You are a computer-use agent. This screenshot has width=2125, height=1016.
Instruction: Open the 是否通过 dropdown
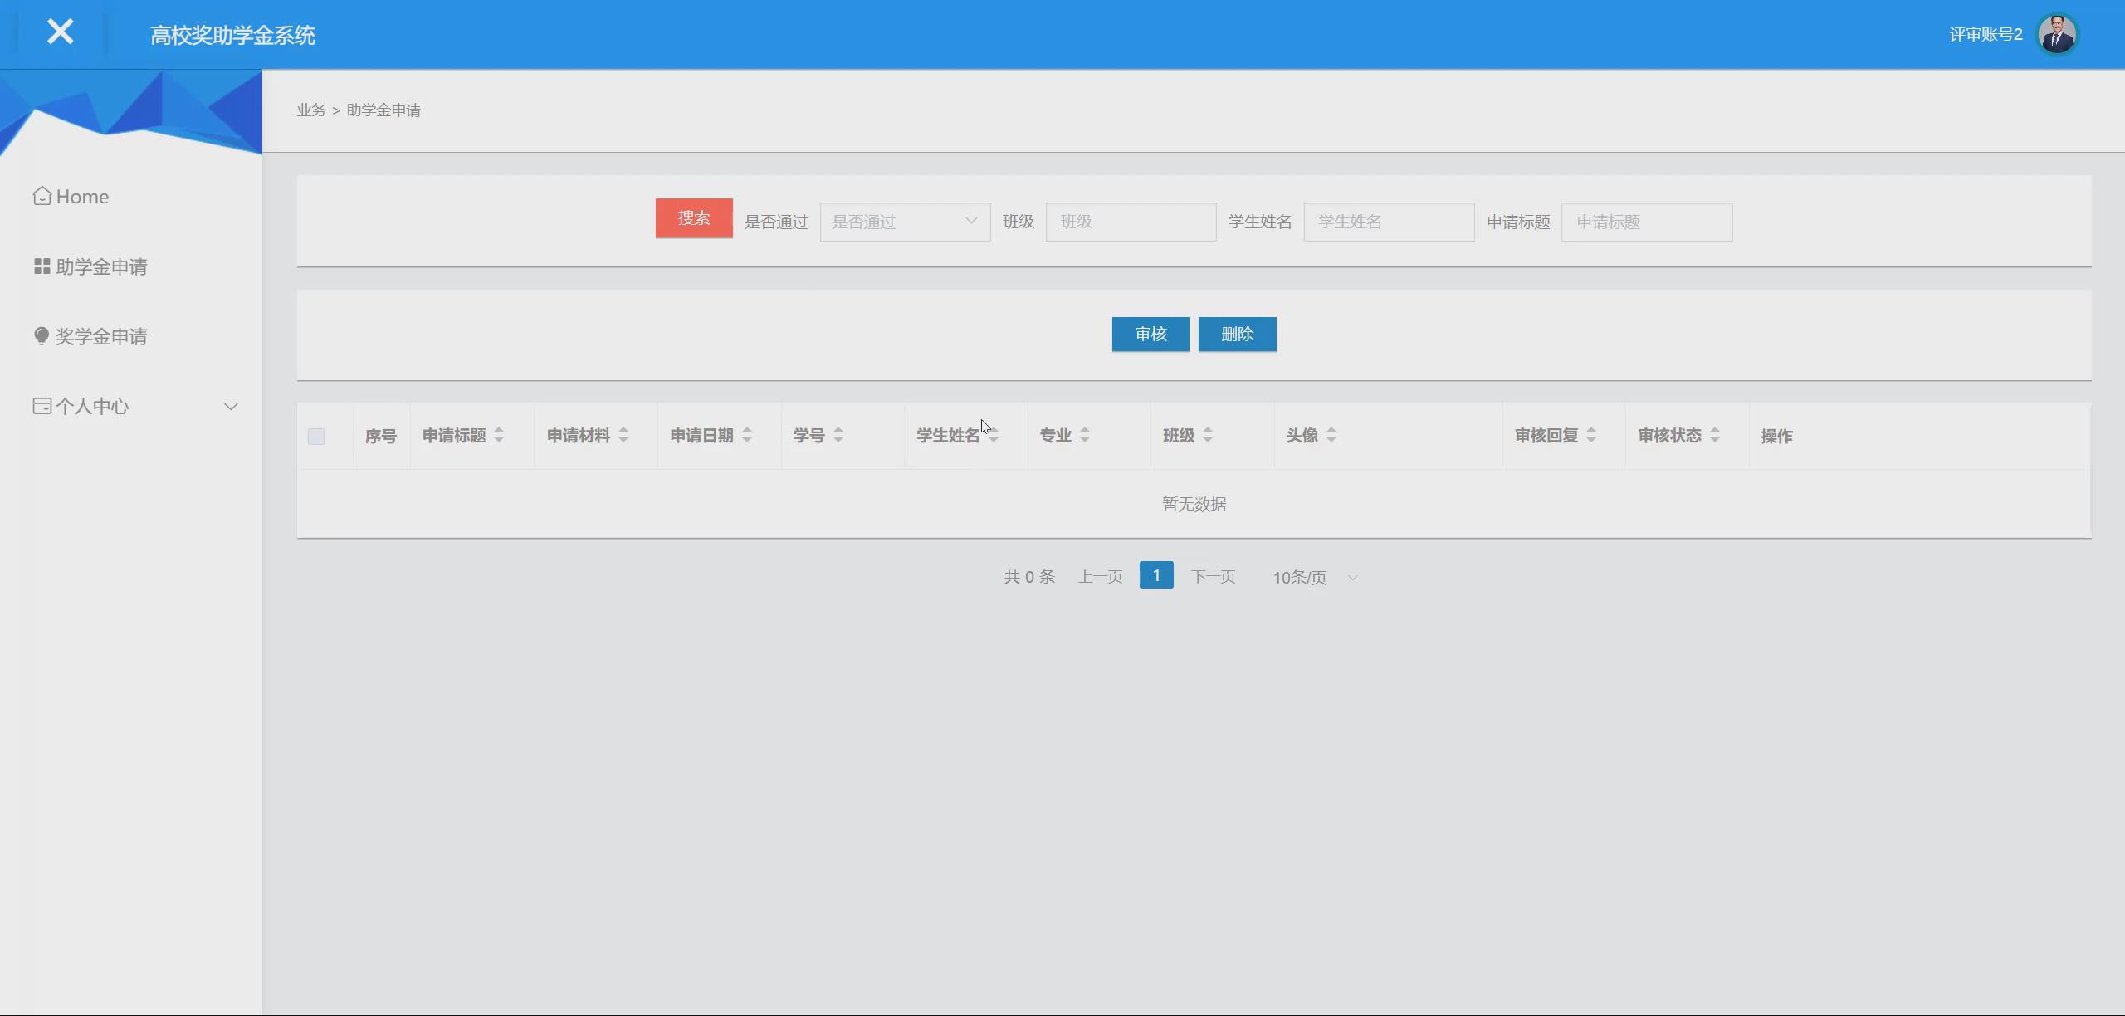[904, 222]
